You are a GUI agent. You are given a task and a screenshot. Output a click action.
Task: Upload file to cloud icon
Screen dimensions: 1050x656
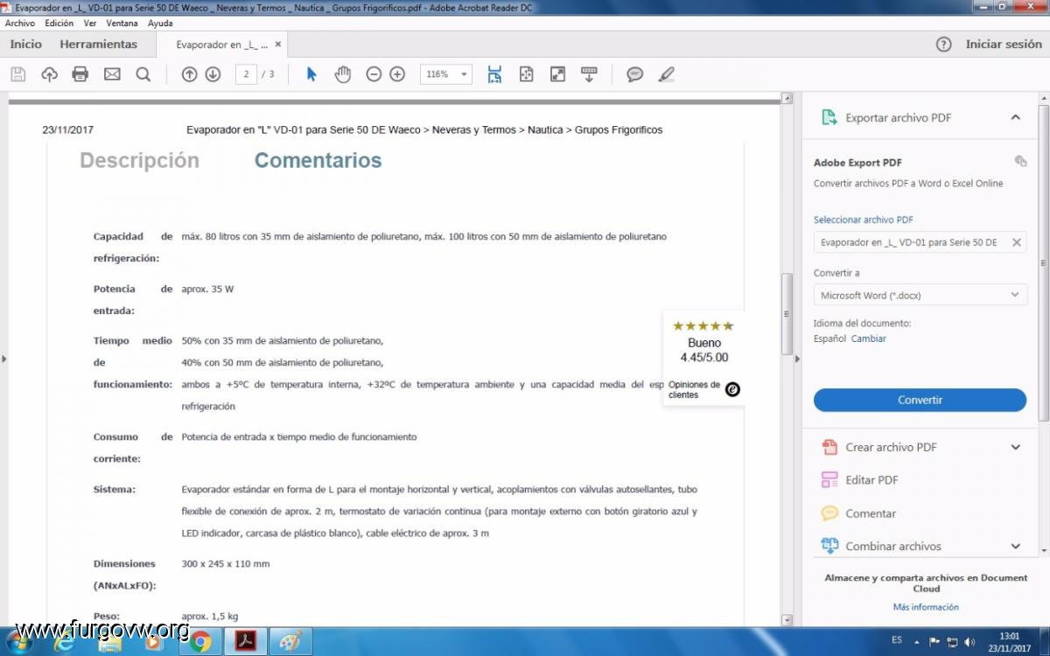49,74
